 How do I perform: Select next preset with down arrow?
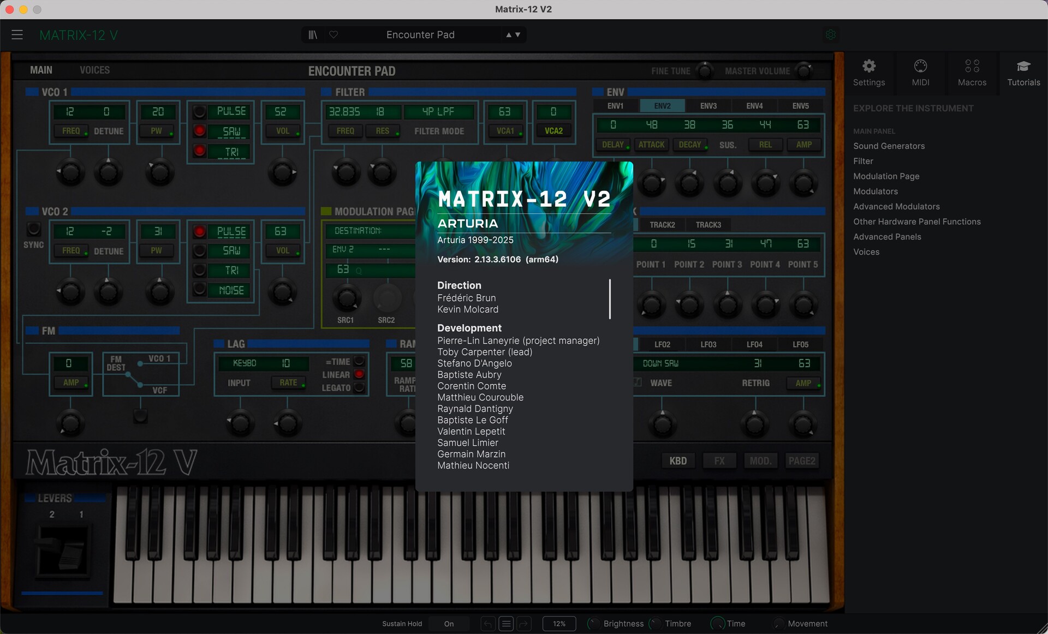click(518, 35)
